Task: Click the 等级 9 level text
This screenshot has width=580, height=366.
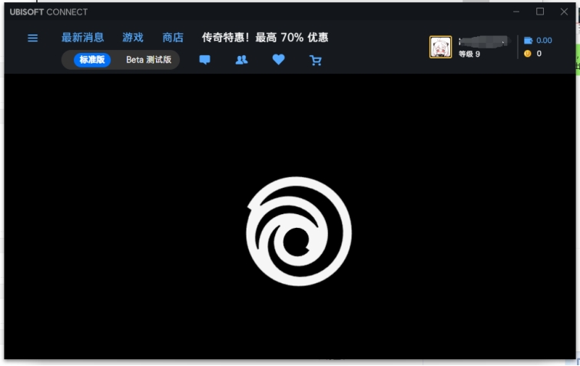Action: click(469, 54)
